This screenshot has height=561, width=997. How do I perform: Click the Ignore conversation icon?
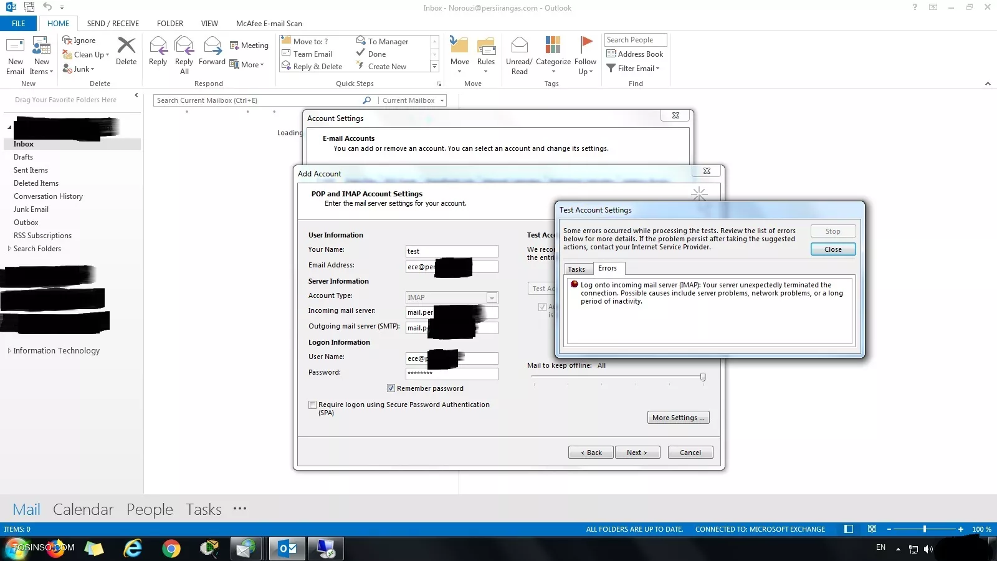point(67,41)
